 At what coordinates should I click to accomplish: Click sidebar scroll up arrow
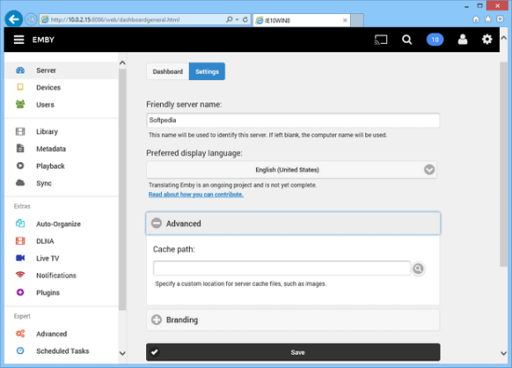point(123,62)
